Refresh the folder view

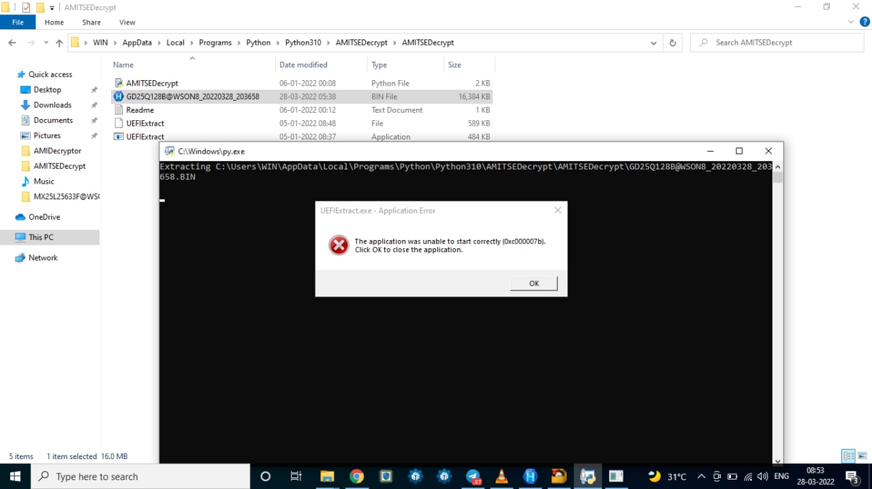click(x=672, y=42)
